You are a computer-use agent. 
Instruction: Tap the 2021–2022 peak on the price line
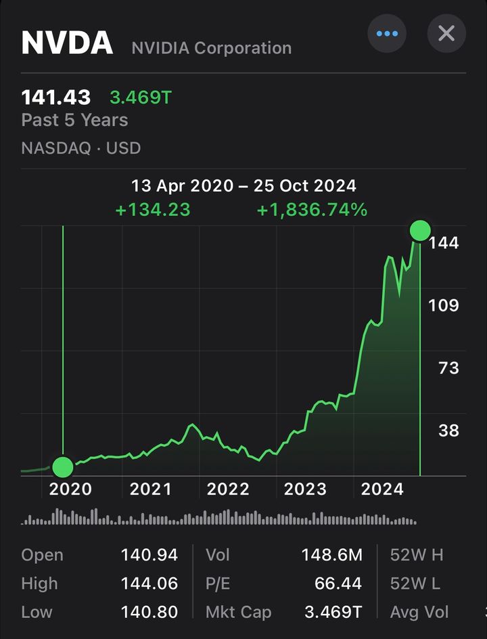coord(192,425)
